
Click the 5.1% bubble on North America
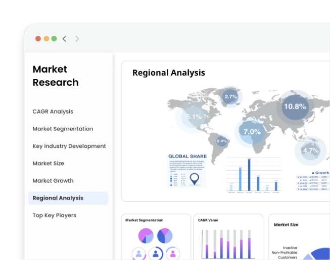pyautogui.click(x=194, y=117)
